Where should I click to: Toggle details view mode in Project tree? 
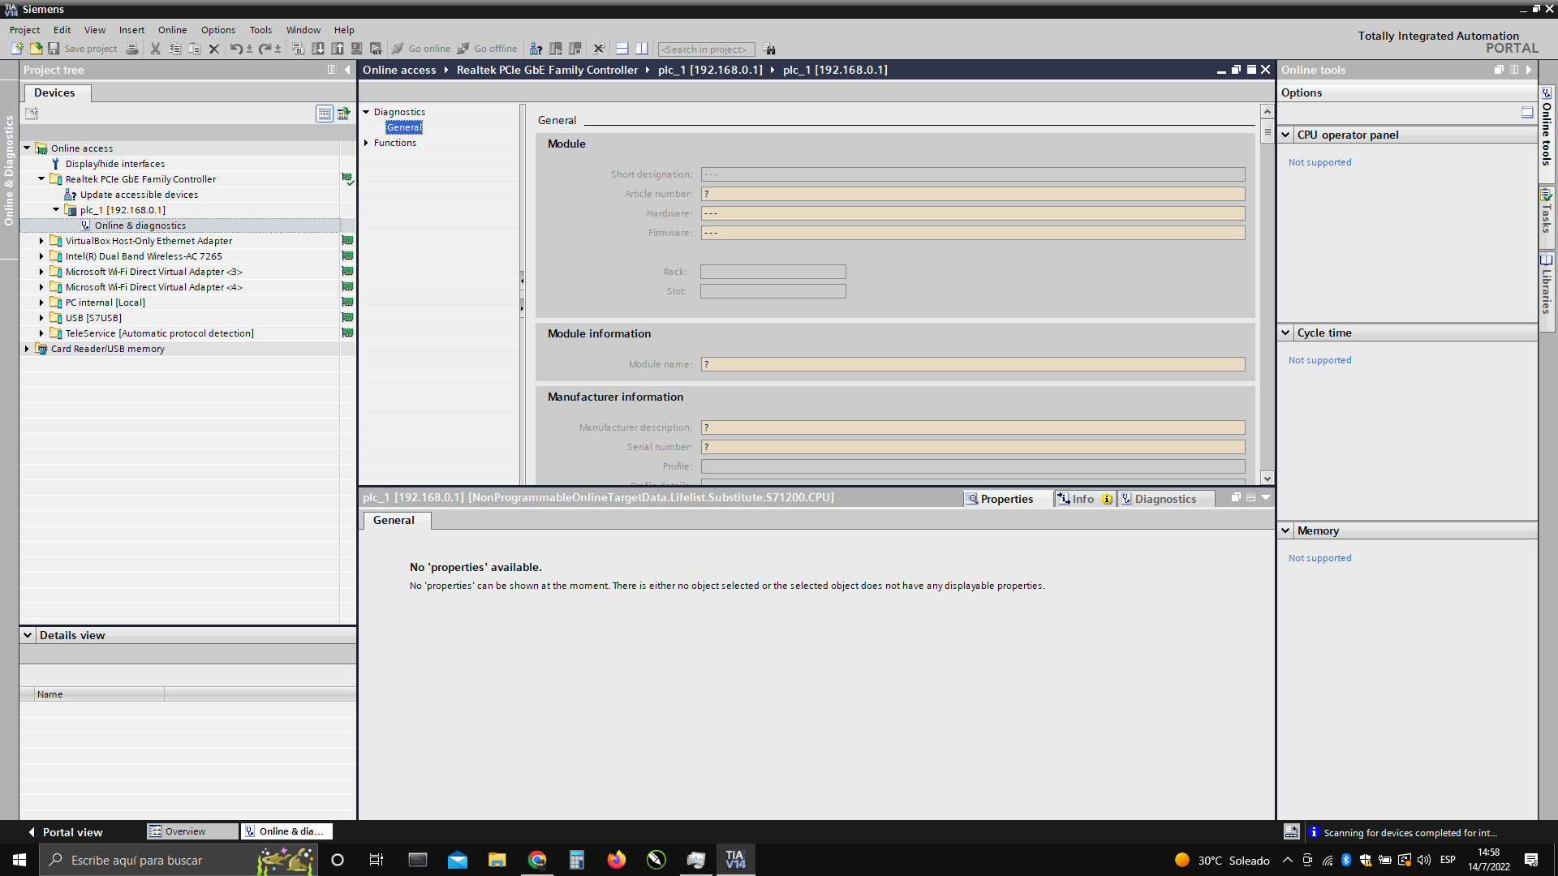324,114
